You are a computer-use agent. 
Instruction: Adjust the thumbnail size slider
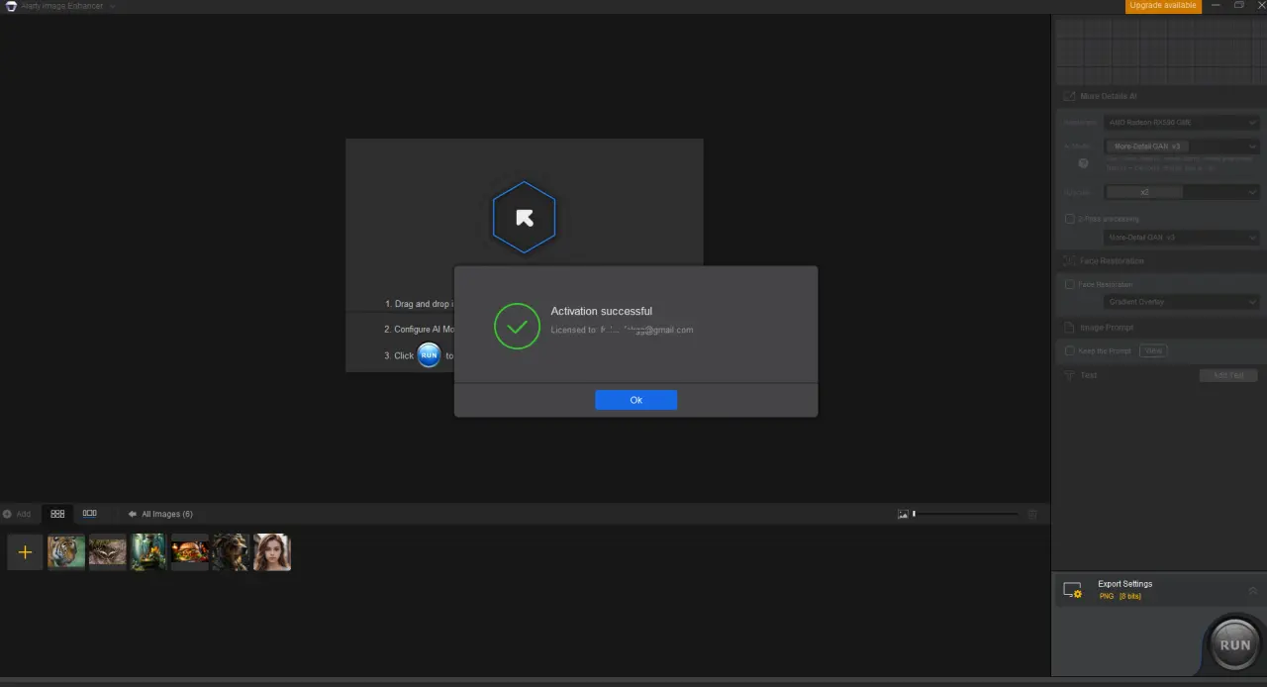click(x=965, y=514)
